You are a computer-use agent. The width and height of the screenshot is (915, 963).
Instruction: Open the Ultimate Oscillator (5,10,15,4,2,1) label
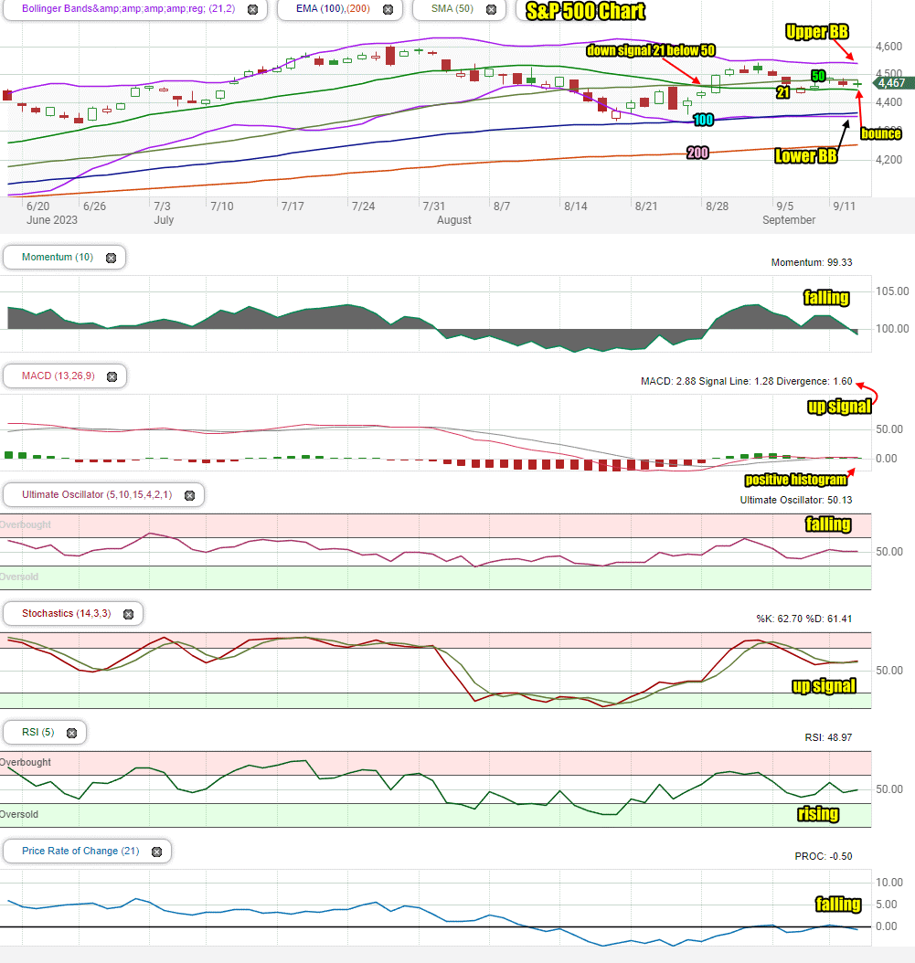click(97, 494)
